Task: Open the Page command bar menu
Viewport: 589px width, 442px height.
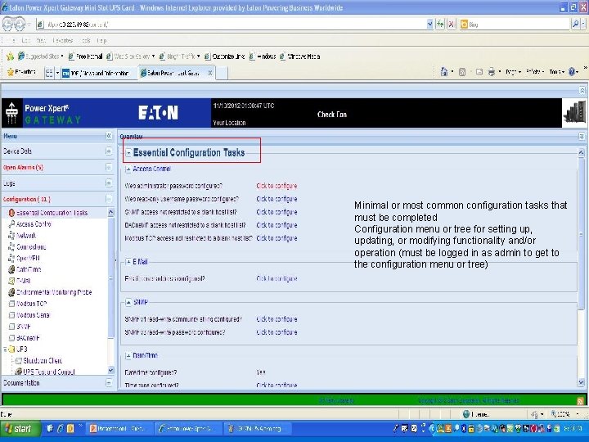Action: point(514,72)
